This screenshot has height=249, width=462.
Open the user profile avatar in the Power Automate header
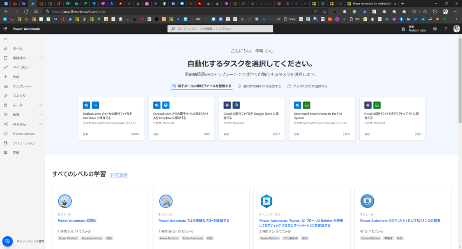click(456, 29)
